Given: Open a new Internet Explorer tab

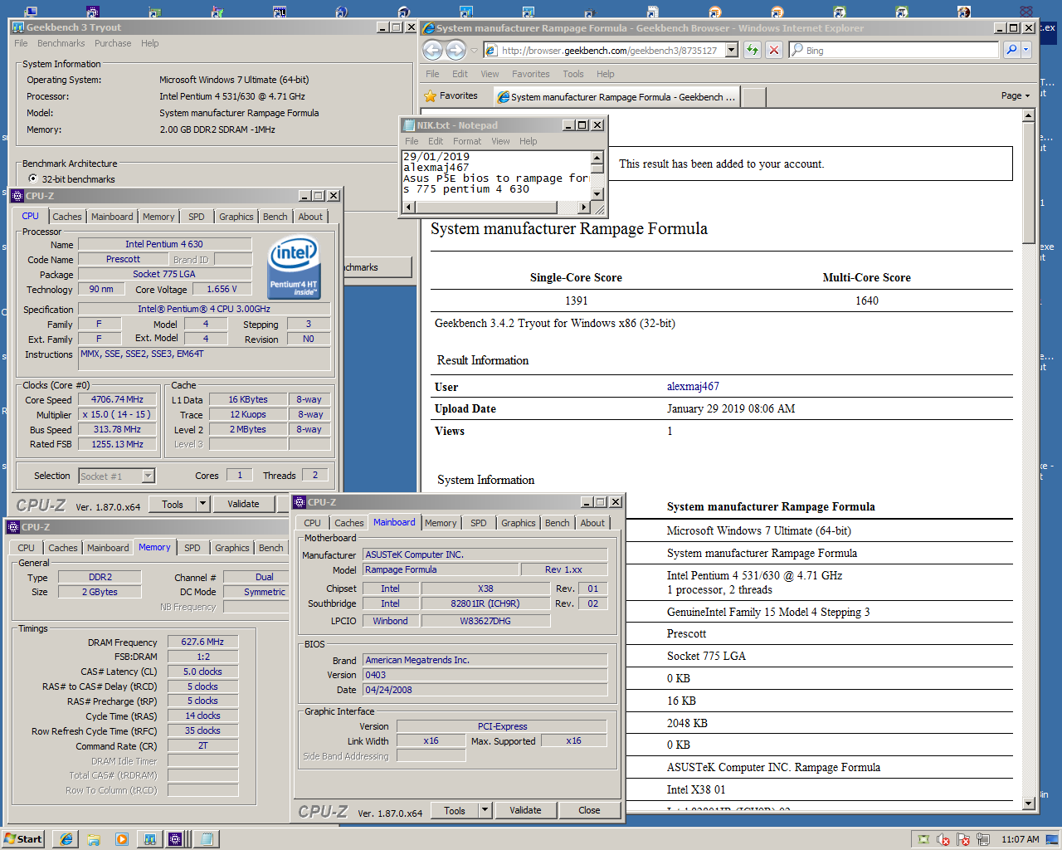Looking at the screenshot, I should point(753,97).
